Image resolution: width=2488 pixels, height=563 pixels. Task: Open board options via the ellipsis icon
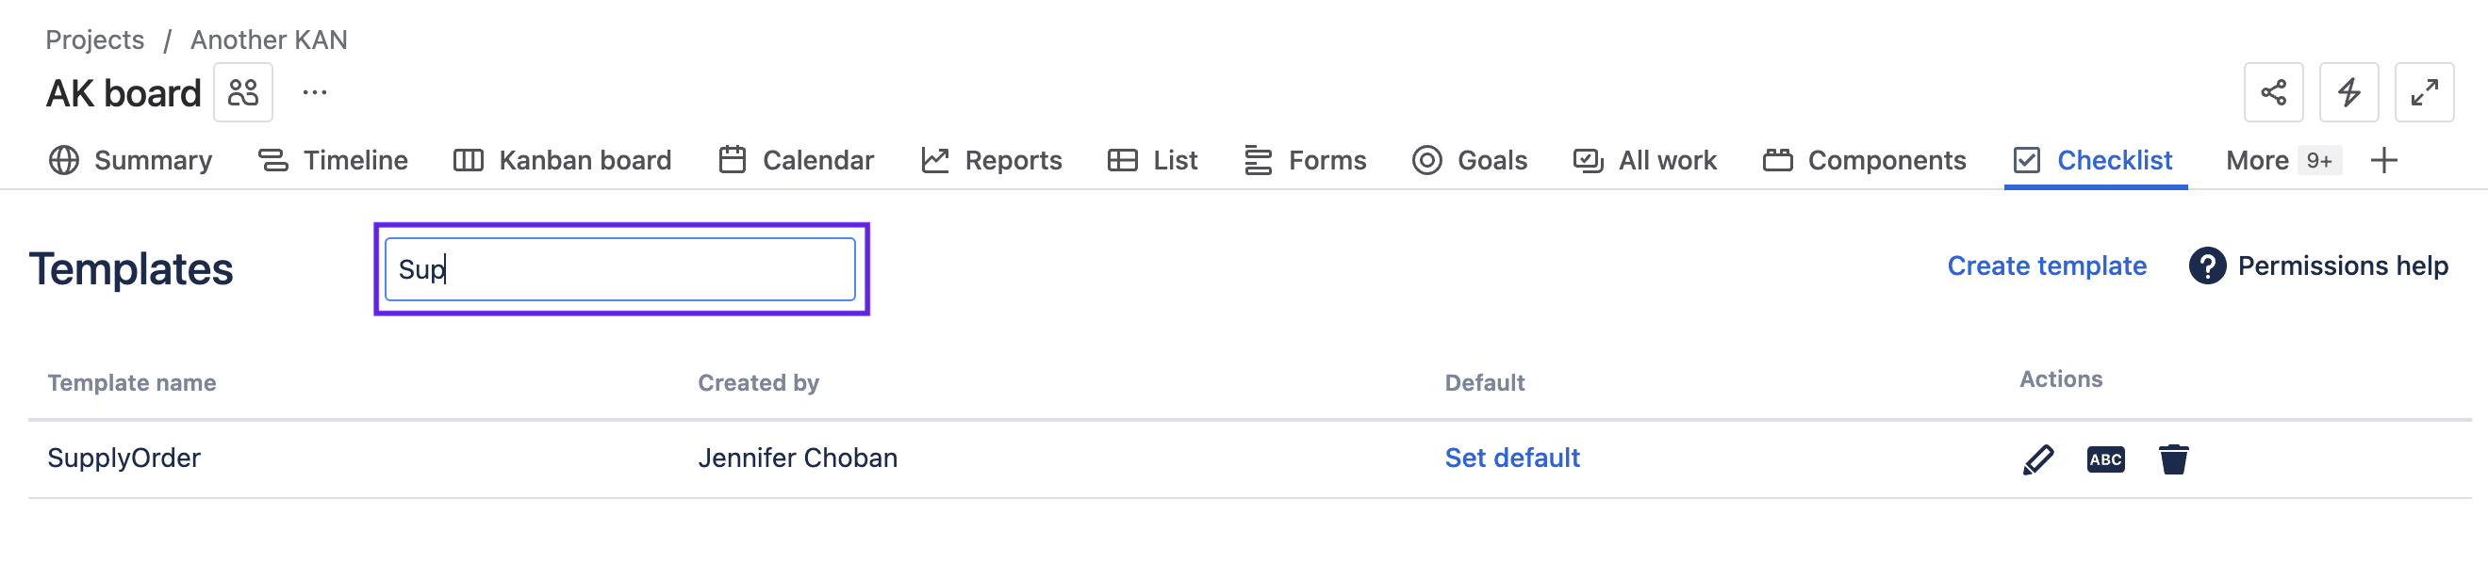coord(315,92)
